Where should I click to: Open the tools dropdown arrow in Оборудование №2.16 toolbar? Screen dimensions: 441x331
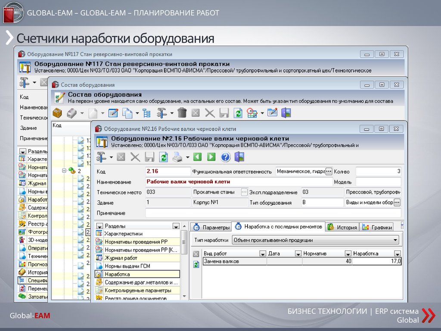(x=111, y=157)
